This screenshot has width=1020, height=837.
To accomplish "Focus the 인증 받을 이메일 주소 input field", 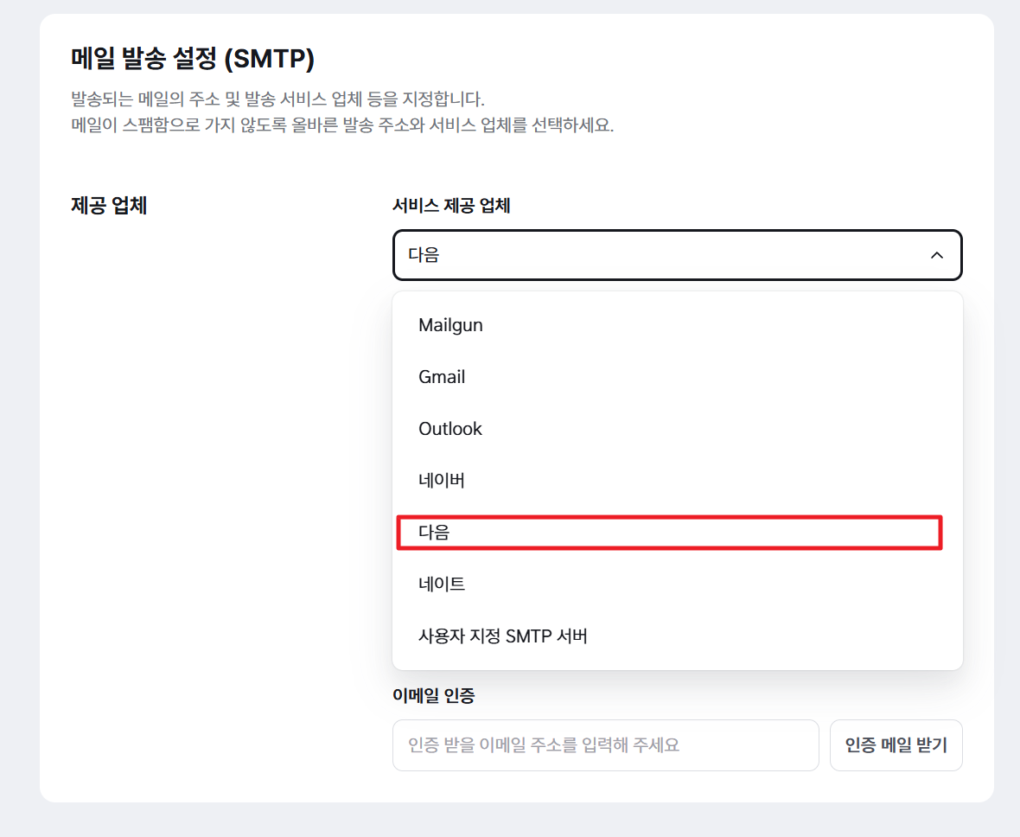I will click(605, 744).
